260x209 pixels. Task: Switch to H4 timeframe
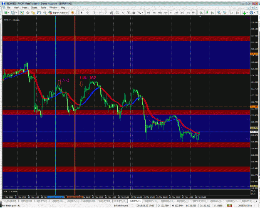click(177, 12)
